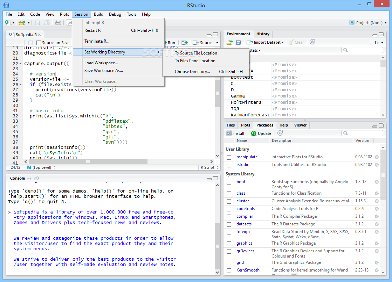Click the Packages list scrollbar down arrow
Screen dimensions: 392x282
click(x=383, y=272)
